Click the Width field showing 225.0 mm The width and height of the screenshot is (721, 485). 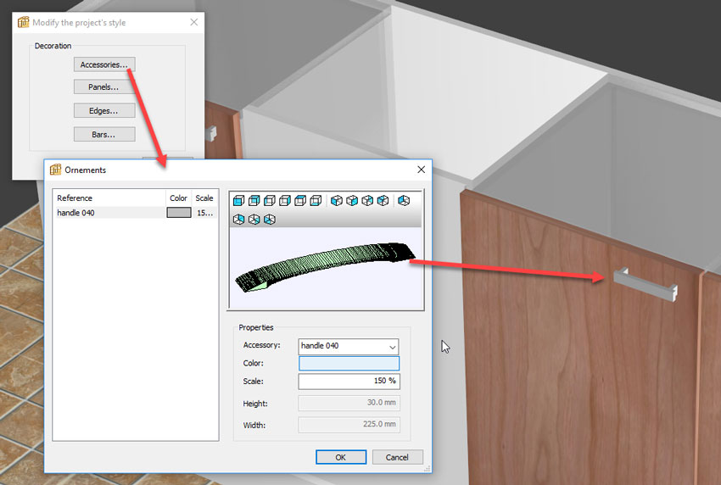[349, 424]
